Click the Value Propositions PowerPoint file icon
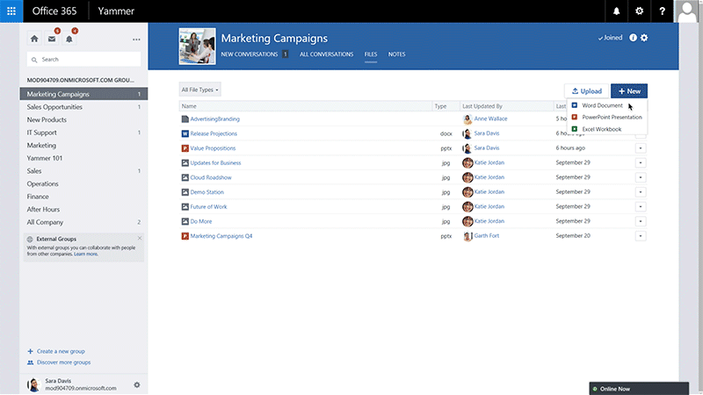Image resolution: width=703 pixels, height=395 pixels. pos(185,148)
